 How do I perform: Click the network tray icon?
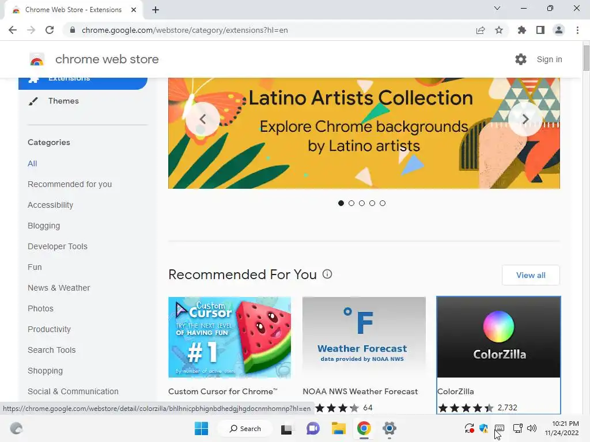[518, 428]
